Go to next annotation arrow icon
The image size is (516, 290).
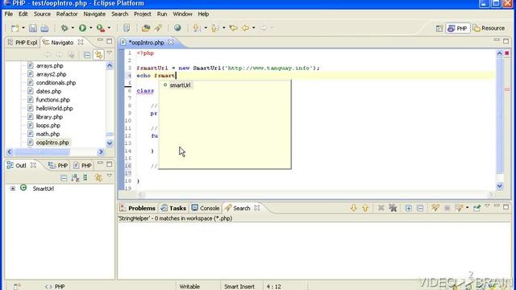(197, 28)
